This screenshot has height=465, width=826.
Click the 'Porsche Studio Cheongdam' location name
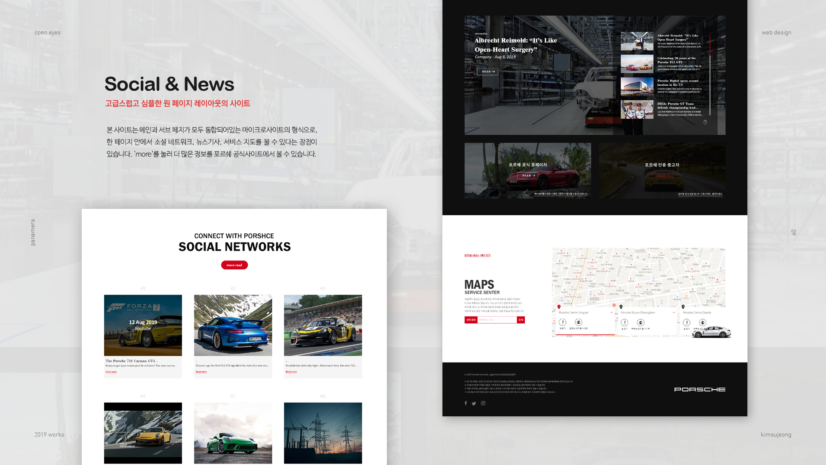click(638, 313)
